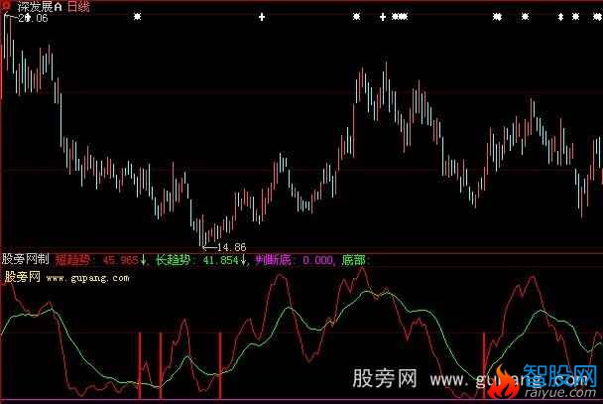Click the 股旁网制 indicator name
The height and width of the screenshot is (404, 603).
click(26, 259)
